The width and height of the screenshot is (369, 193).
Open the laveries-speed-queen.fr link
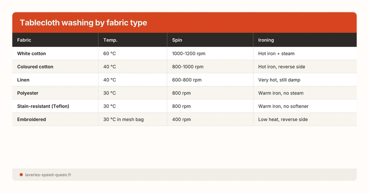click(x=48, y=175)
